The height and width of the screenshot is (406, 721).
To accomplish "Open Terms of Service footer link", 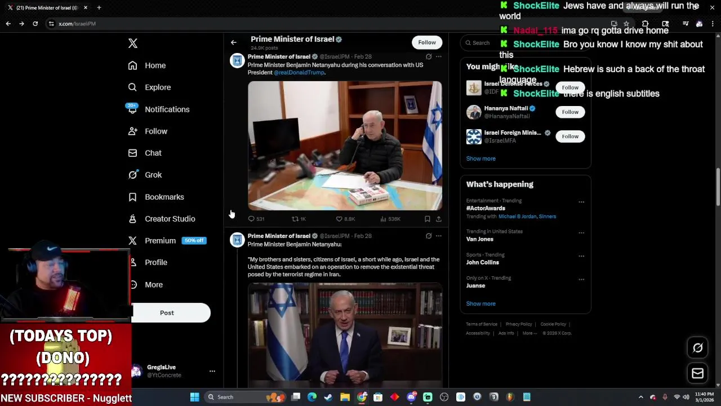I will point(482,324).
